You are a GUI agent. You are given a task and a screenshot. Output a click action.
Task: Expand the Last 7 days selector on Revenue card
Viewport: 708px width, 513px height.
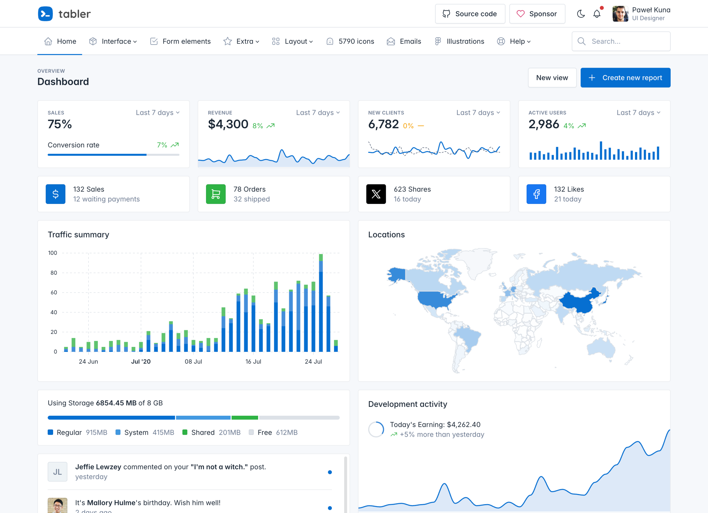point(317,113)
